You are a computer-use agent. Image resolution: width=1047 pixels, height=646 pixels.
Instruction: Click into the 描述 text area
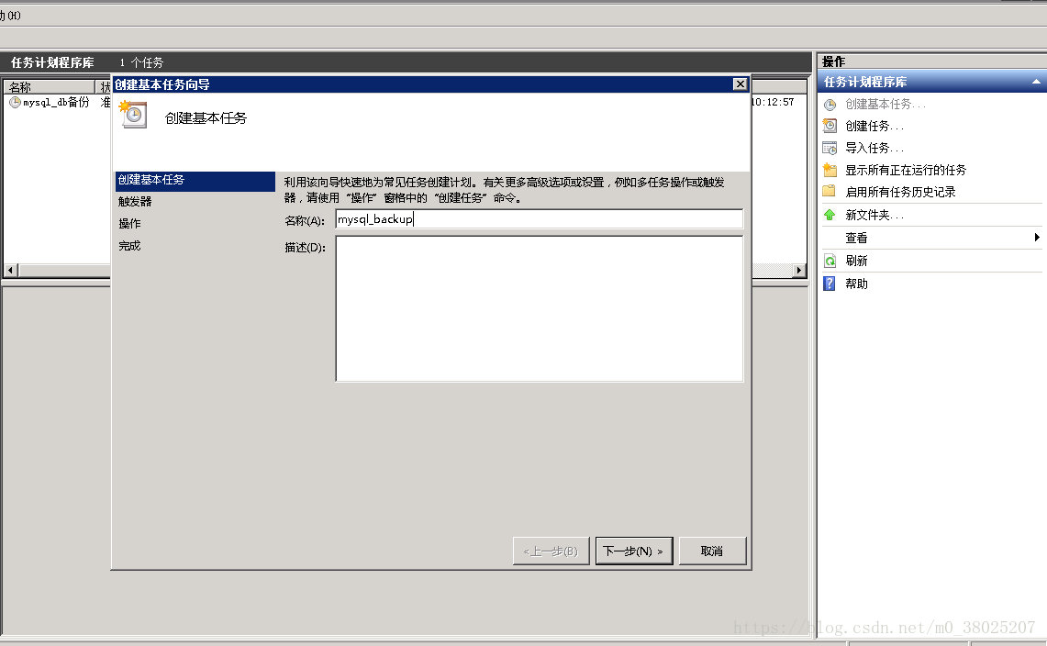(539, 308)
